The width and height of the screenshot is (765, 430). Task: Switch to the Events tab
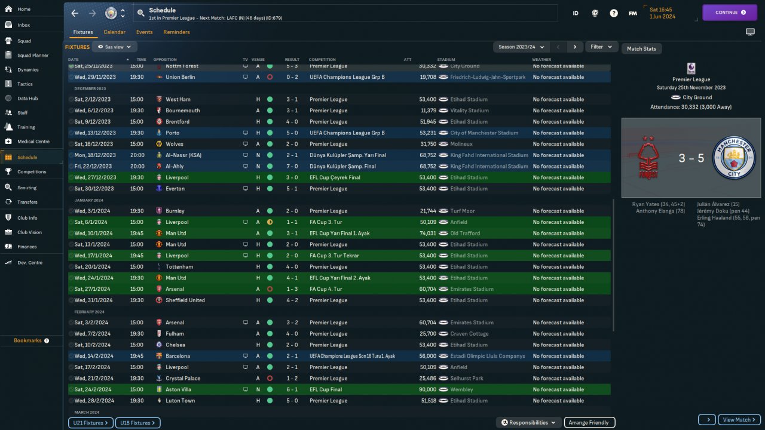tap(144, 32)
